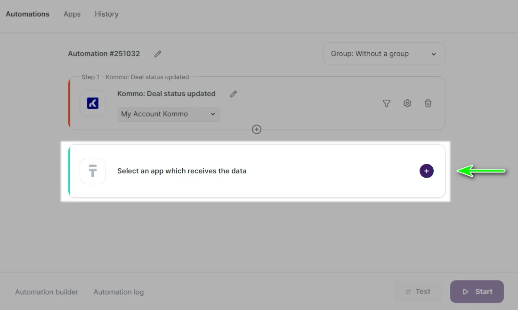The width and height of the screenshot is (518, 310).
Task: Click the purple plus to add receiving app
Action: click(x=426, y=171)
